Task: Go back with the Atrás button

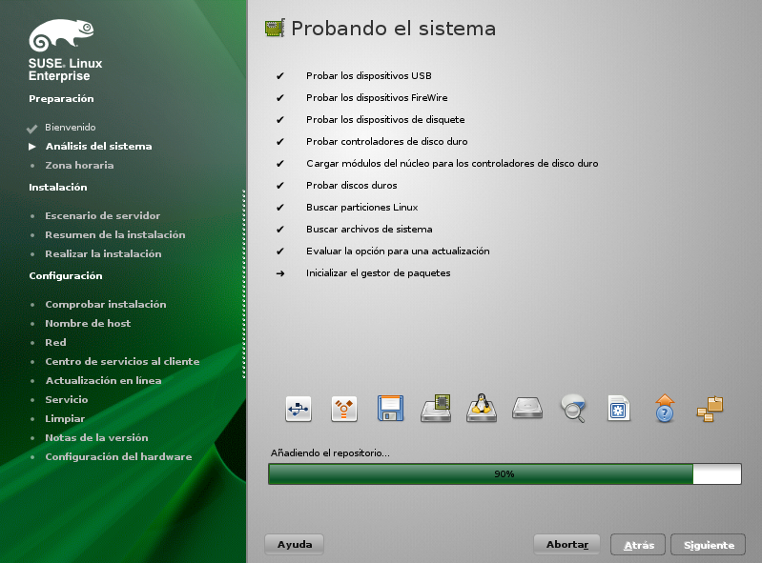Action: point(638,545)
